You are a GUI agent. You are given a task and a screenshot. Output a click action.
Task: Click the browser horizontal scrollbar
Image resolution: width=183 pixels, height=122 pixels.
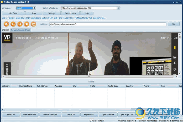89,77
